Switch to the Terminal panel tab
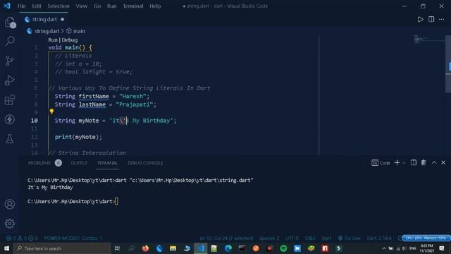The width and height of the screenshot is (451, 254). [x=107, y=163]
